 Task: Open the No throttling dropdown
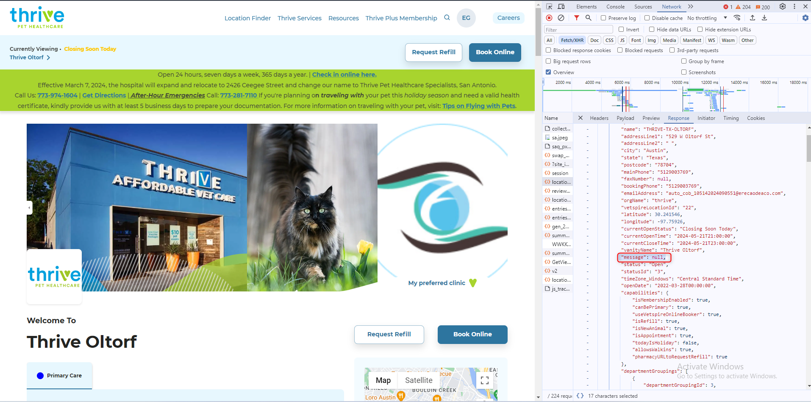tap(707, 18)
